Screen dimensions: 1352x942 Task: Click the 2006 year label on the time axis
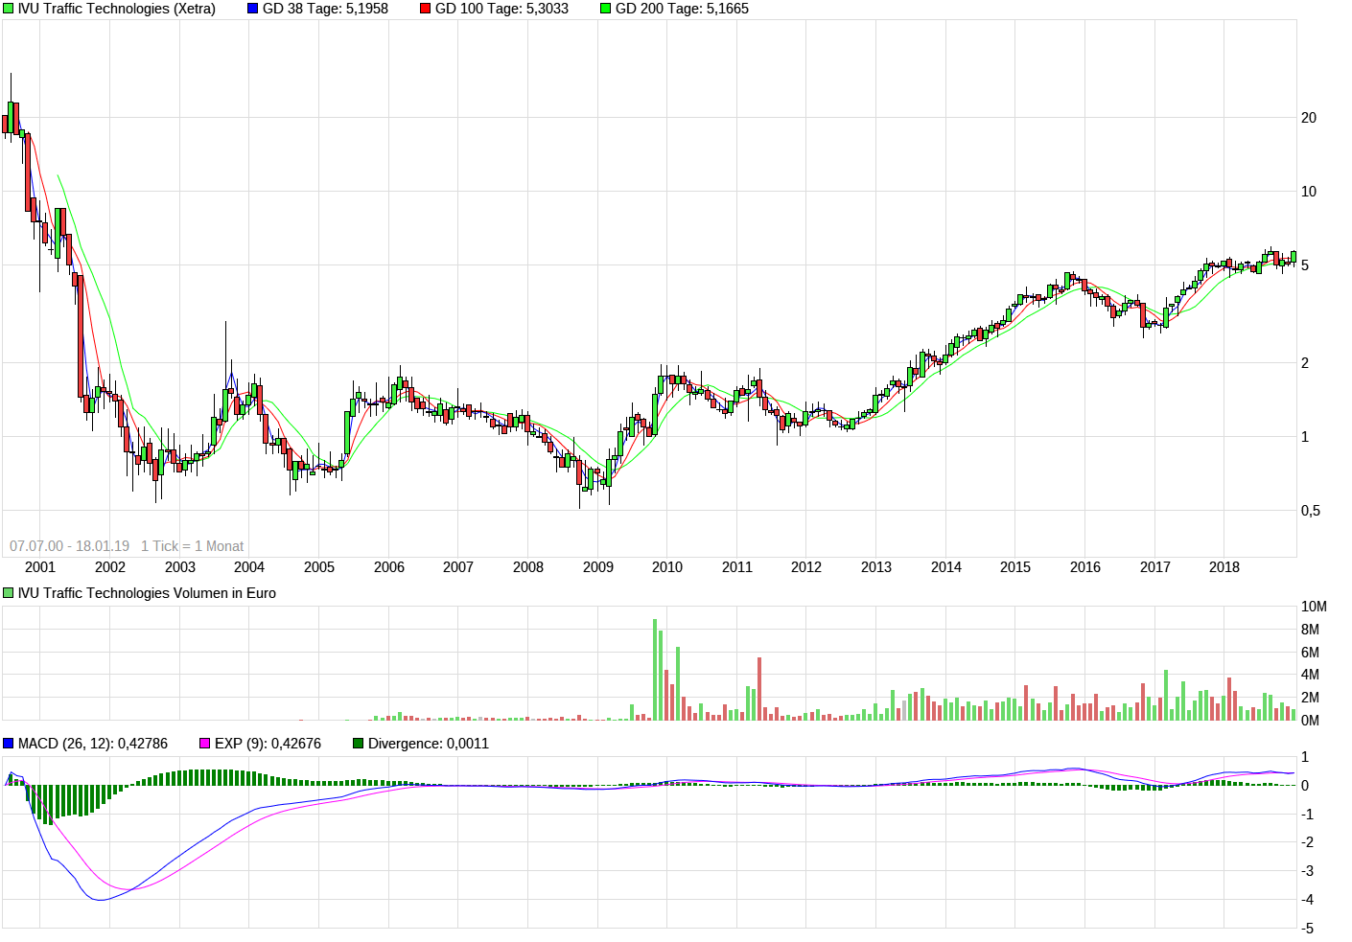tap(389, 567)
